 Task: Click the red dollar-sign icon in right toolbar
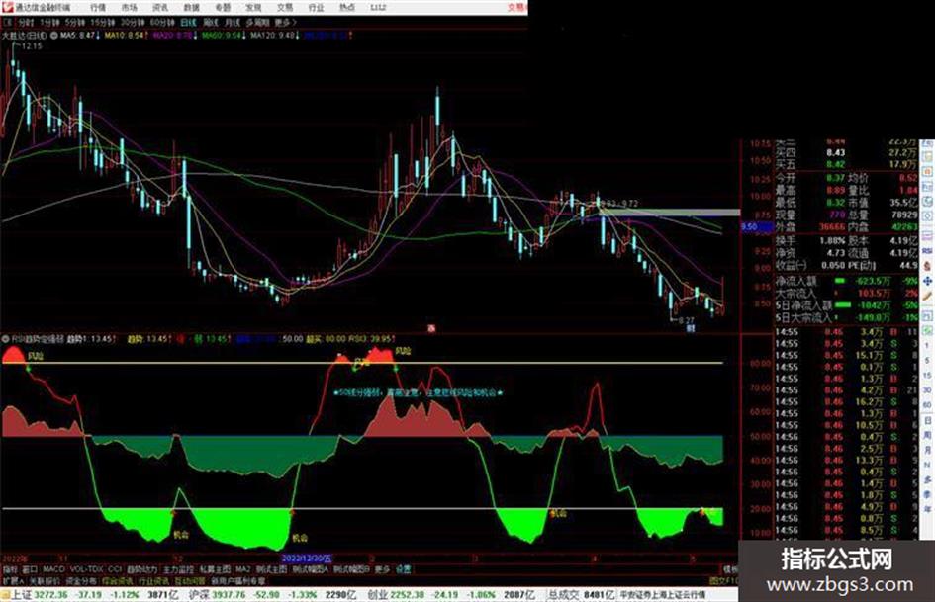[x=927, y=266]
